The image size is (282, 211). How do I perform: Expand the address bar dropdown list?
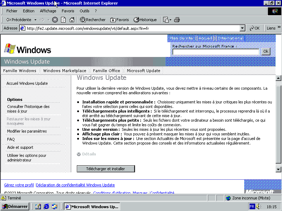(243, 28)
